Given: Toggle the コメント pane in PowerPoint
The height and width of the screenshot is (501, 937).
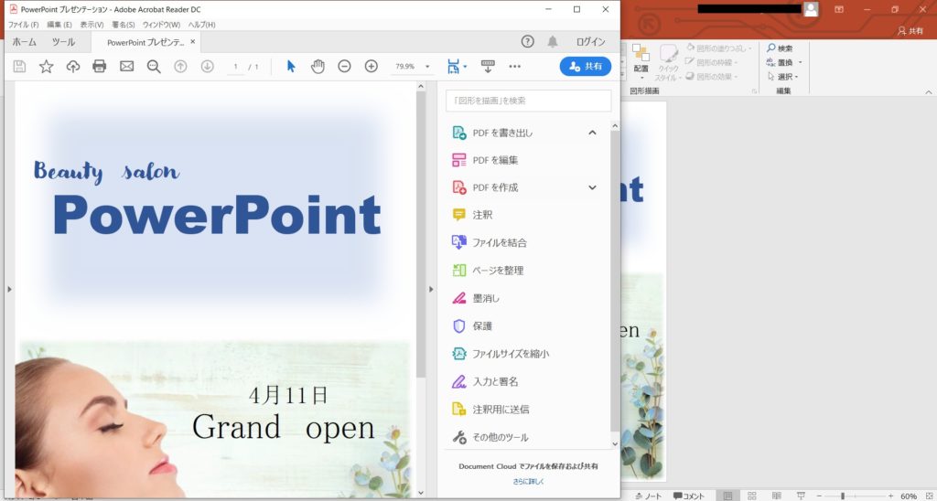Looking at the screenshot, I should pos(688,496).
